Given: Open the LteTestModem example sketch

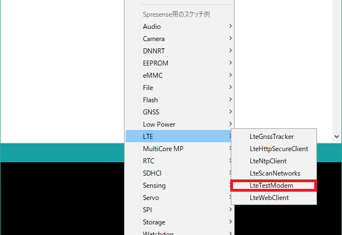Looking at the screenshot, I should pyautogui.click(x=274, y=186).
